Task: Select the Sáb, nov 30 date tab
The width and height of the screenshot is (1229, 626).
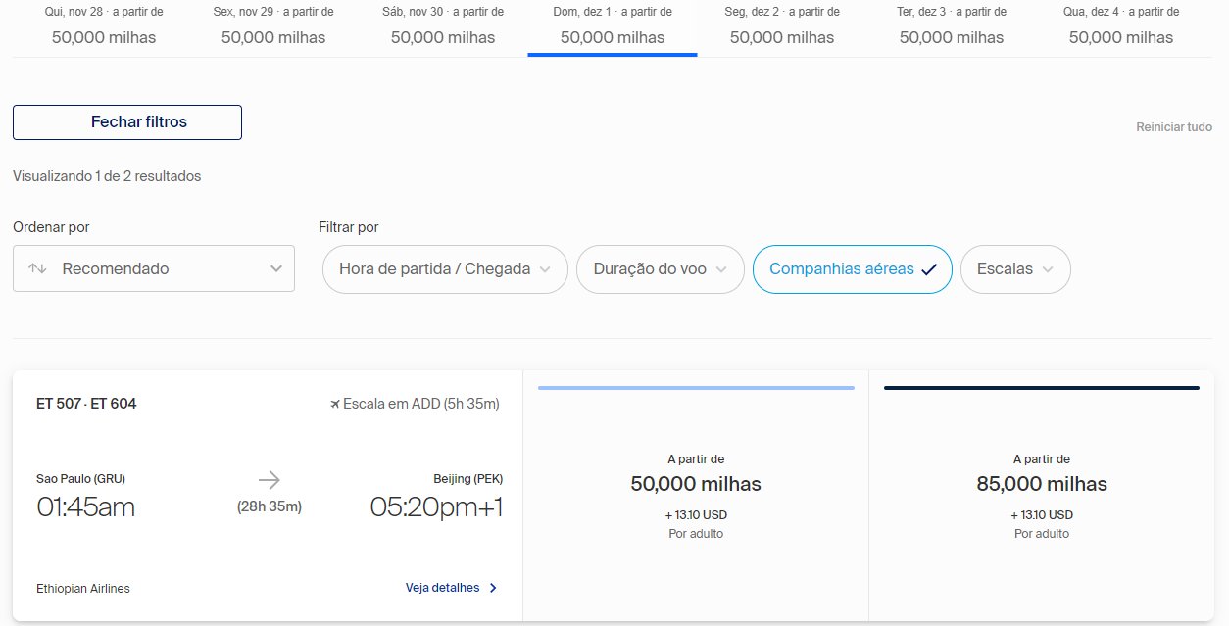Action: [443, 26]
